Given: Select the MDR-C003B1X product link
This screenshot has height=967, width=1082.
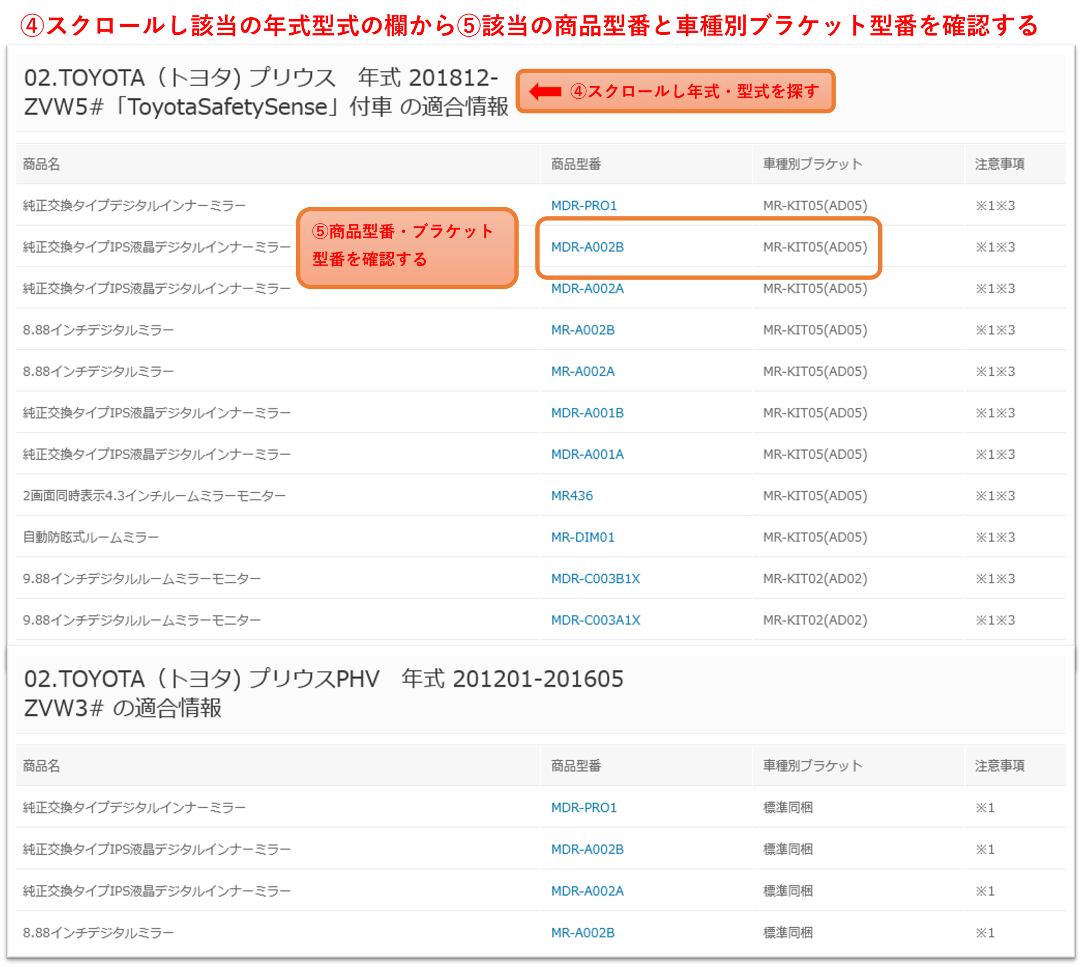Looking at the screenshot, I should click(x=595, y=579).
